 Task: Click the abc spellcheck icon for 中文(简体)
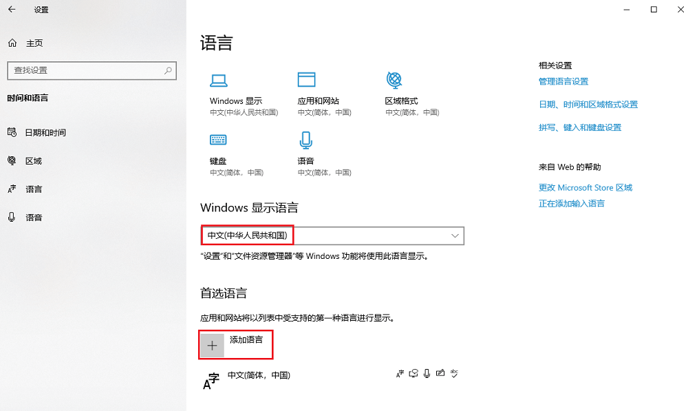pyautogui.click(x=455, y=373)
